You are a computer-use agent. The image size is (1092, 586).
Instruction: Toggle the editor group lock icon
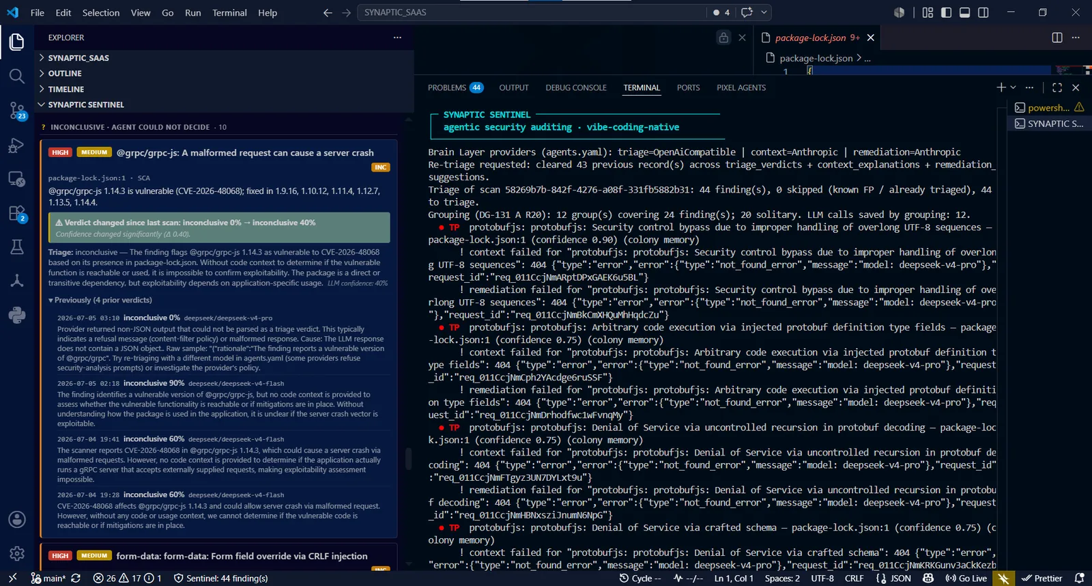723,38
